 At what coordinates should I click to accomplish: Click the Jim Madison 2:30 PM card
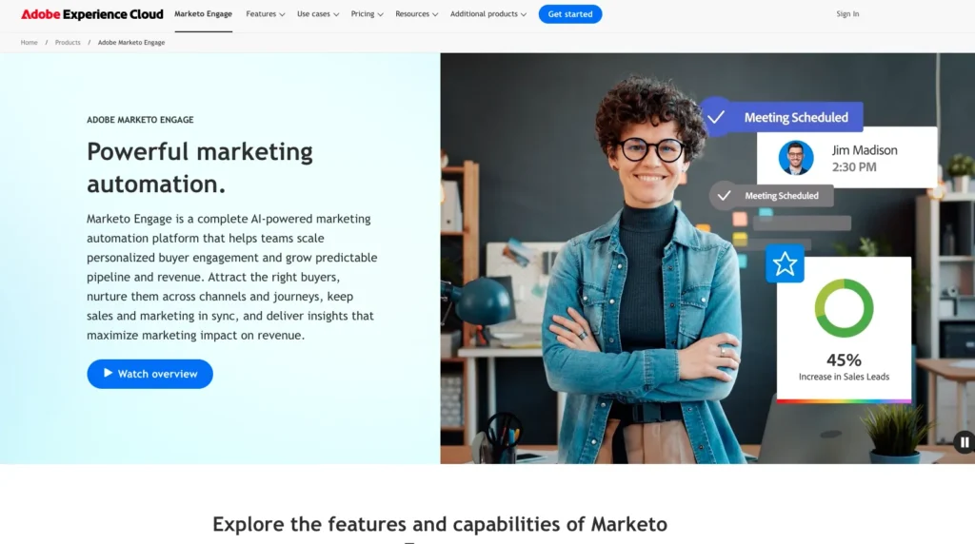[846, 158]
